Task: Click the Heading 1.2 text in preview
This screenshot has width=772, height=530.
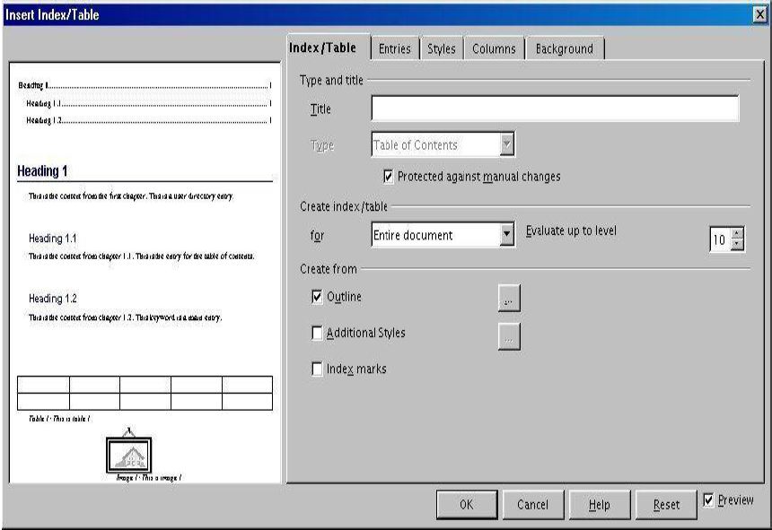Action: click(53, 299)
